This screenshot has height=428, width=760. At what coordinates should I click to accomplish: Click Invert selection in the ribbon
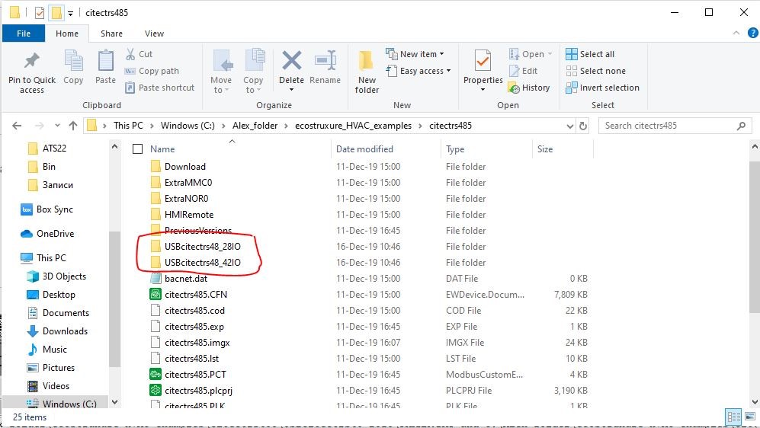(602, 88)
